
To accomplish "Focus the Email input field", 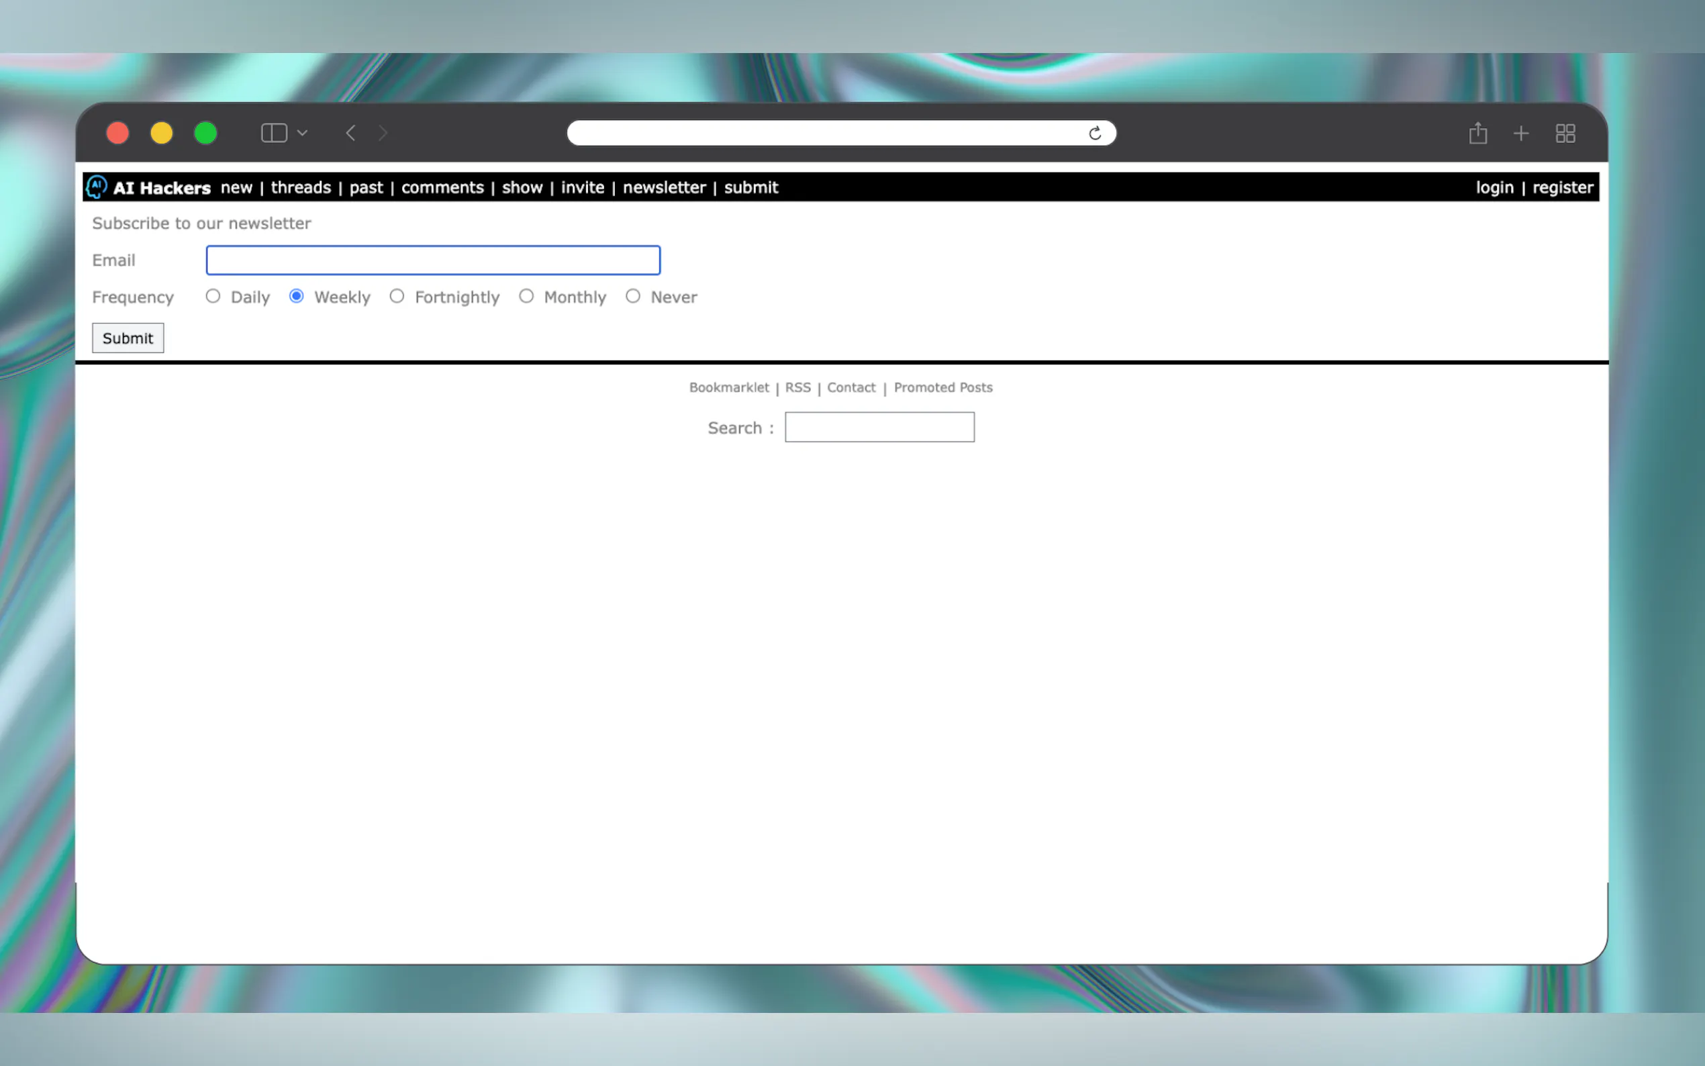I will point(433,260).
